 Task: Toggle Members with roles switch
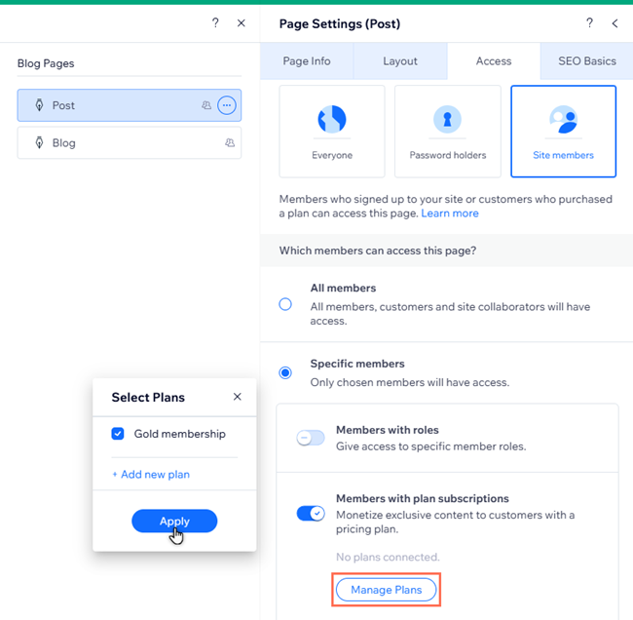pyautogui.click(x=311, y=438)
